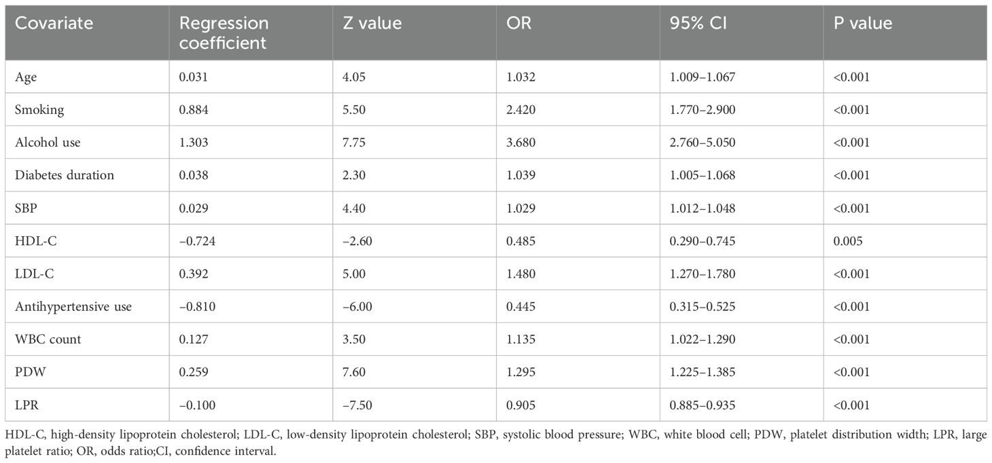This screenshot has width=992, height=463.
Task: Select the 1.270–1.780 confidence interval cell
Action: (698, 274)
